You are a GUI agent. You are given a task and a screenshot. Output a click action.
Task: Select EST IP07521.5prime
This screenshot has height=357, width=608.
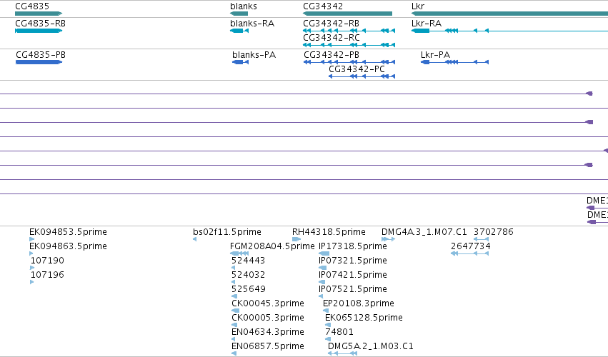(353, 289)
